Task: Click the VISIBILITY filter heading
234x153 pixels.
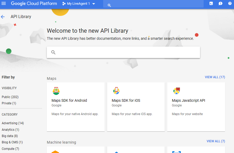Action: (9, 88)
